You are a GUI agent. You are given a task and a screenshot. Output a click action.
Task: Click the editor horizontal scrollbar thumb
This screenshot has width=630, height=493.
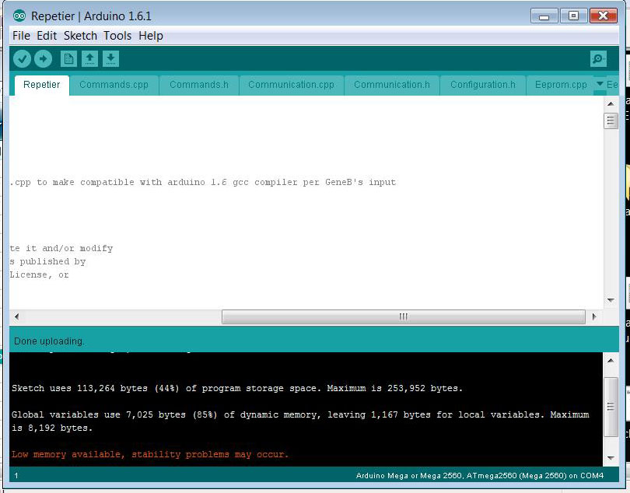403,316
